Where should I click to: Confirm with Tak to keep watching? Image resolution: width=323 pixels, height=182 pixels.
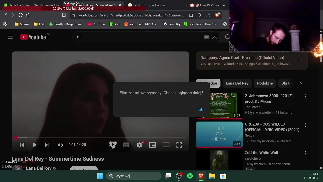pos(200,109)
